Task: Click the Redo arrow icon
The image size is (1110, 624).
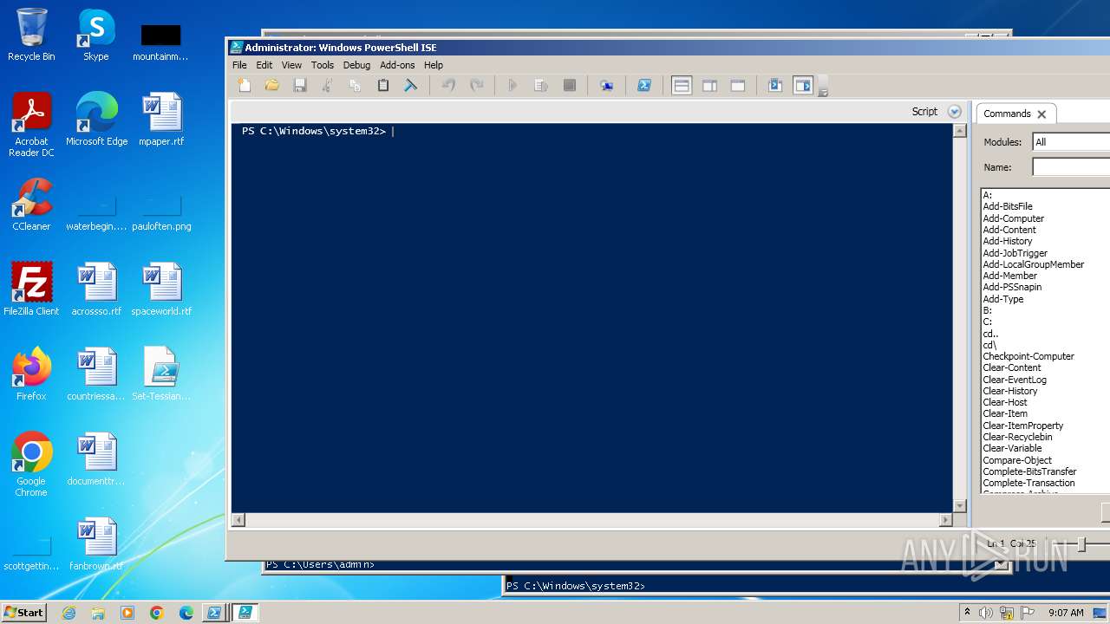Action: [x=476, y=85]
